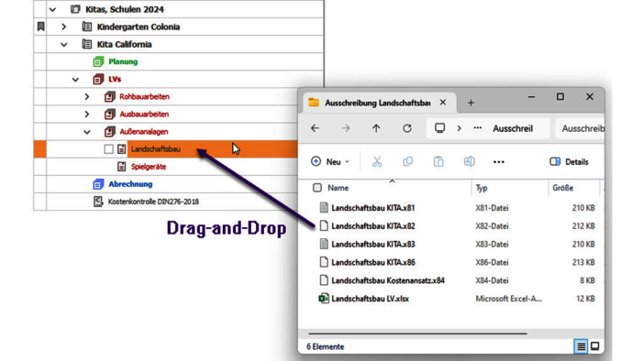Select file Landschaftsbau Kostenansatz.x84
Viewport: 642px width, 361px height.
[x=388, y=280]
